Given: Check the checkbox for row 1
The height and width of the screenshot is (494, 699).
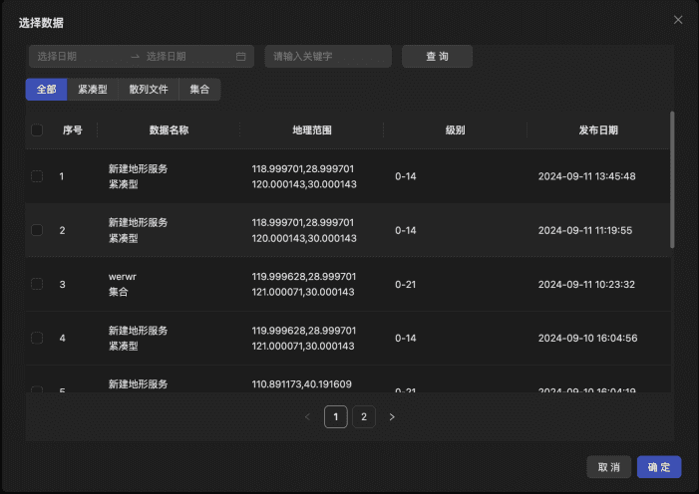Looking at the screenshot, I should [x=37, y=176].
